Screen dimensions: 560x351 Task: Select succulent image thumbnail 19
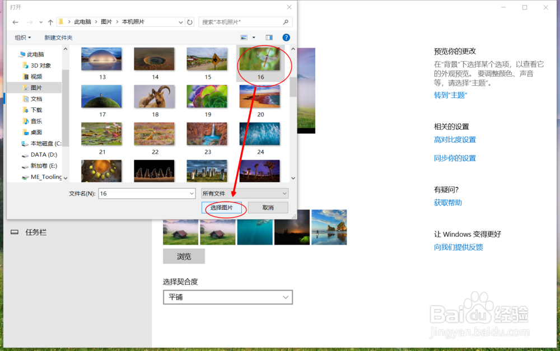(x=207, y=96)
